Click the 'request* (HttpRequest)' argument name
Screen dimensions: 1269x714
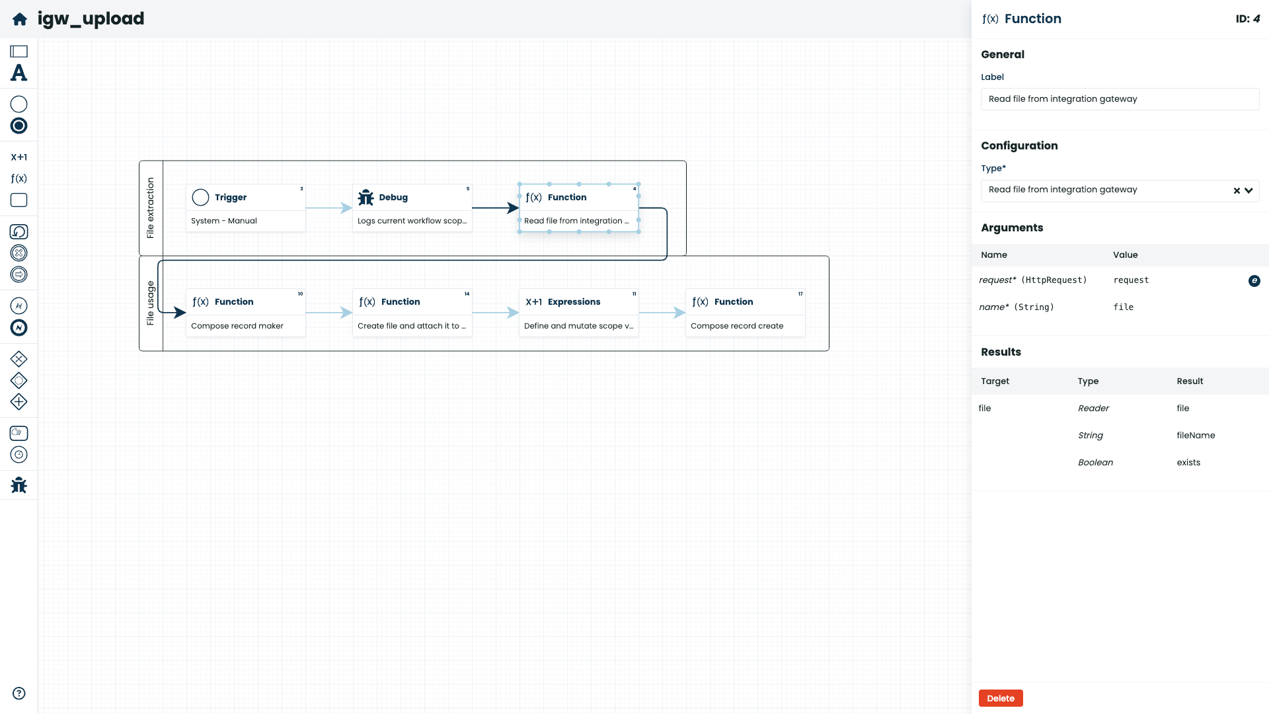pyautogui.click(x=1032, y=280)
